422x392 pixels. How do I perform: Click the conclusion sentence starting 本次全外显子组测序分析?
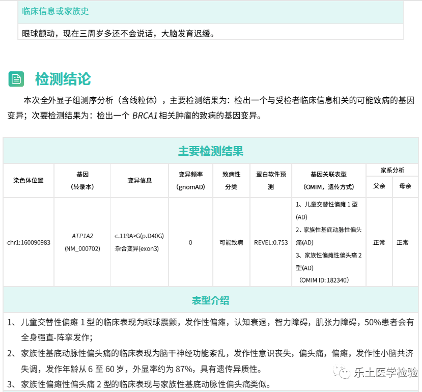210,108
